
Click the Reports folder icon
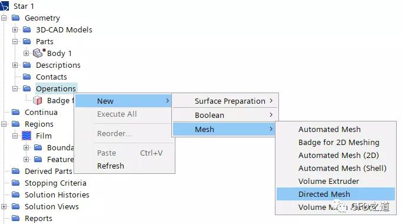16,218
